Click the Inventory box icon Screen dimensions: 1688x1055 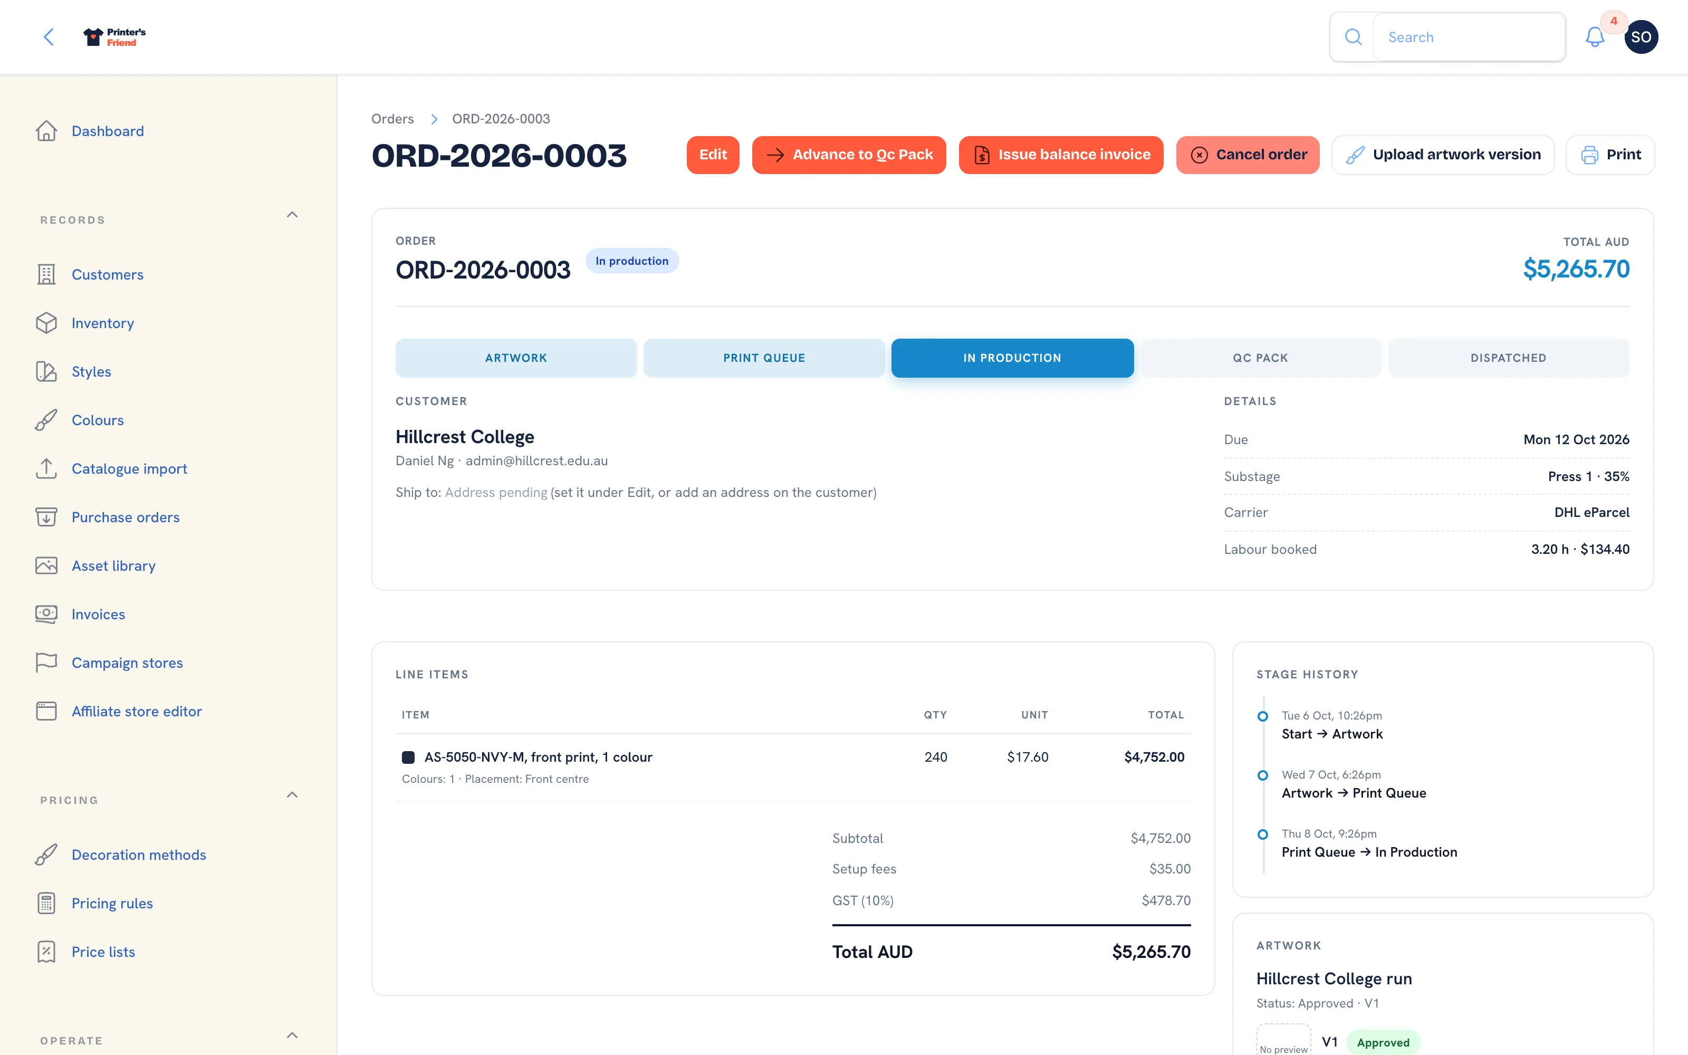coord(46,323)
